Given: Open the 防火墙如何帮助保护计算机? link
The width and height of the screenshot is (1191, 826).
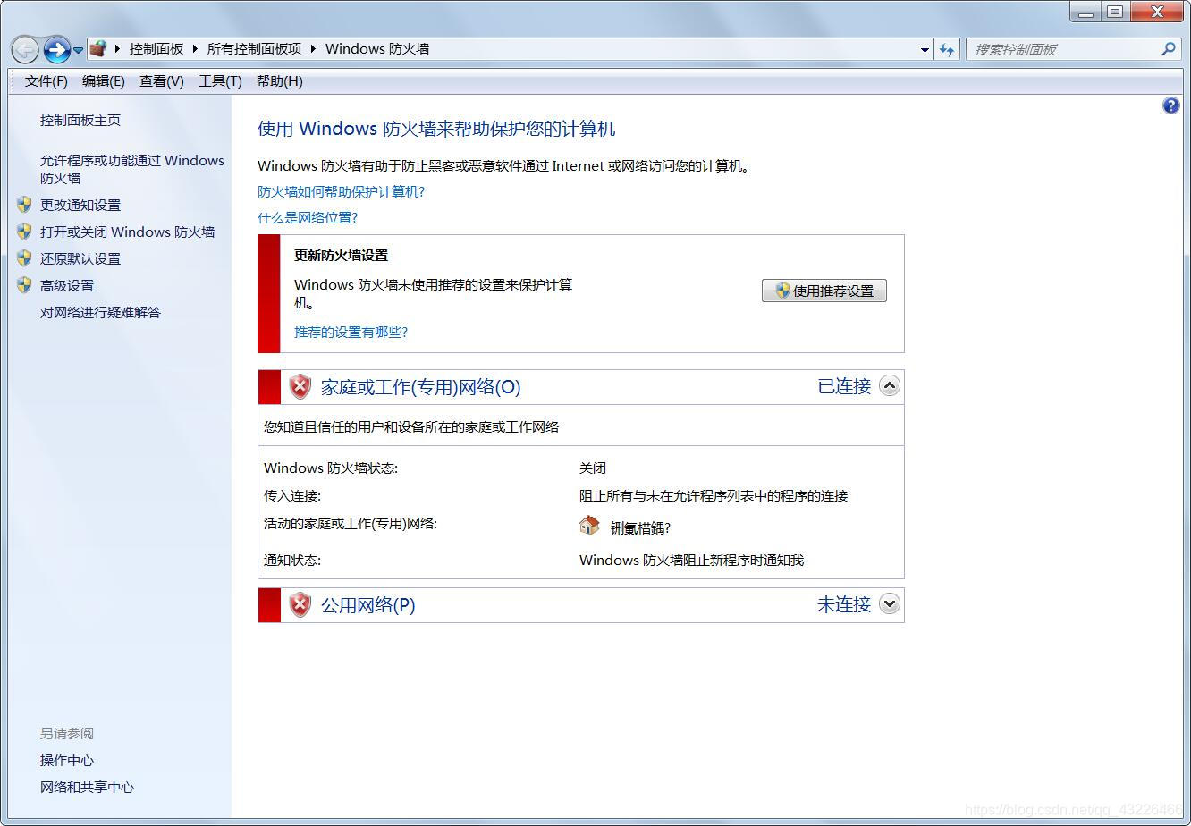Looking at the screenshot, I should 342,192.
